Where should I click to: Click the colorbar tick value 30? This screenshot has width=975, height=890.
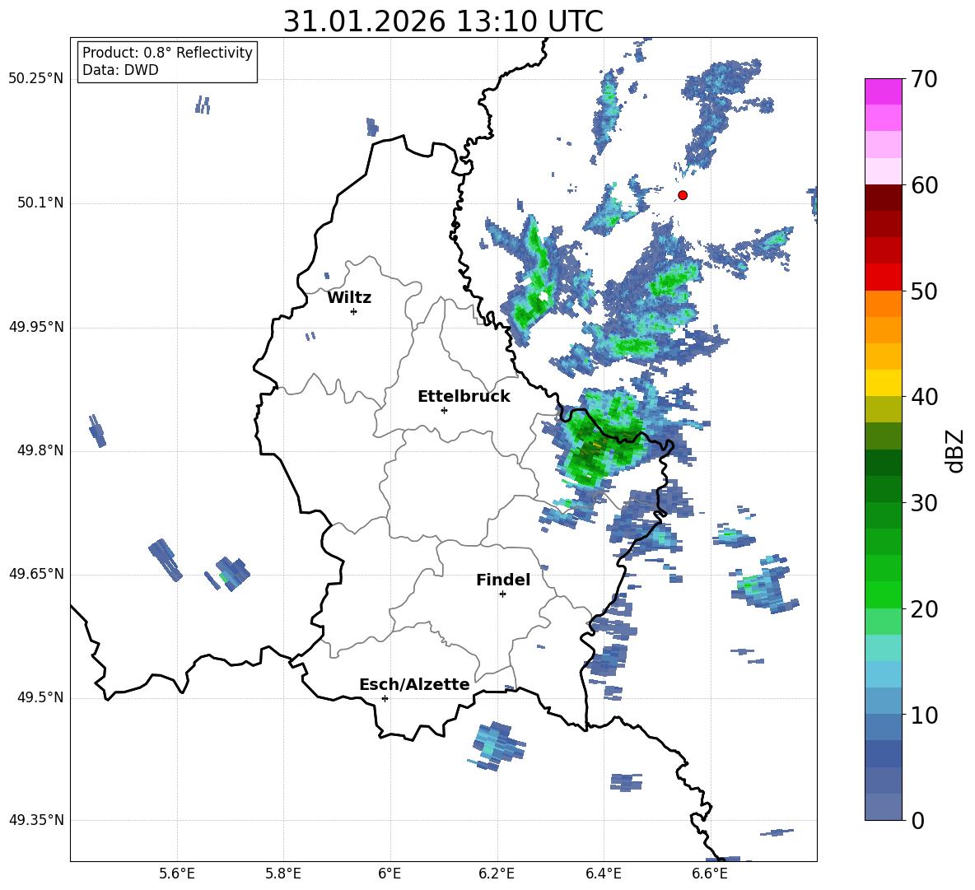(x=925, y=503)
